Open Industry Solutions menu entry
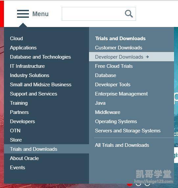The image size is (178, 188). coord(30,75)
